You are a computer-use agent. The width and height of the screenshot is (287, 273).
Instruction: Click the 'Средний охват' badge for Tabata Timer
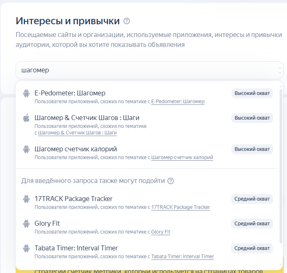pos(252,248)
